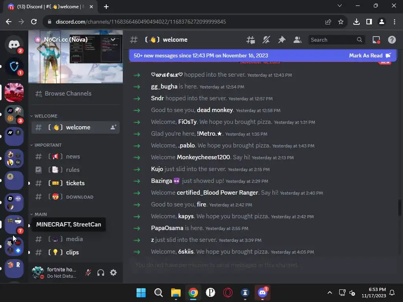Click Mark As Read button

click(x=370, y=55)
